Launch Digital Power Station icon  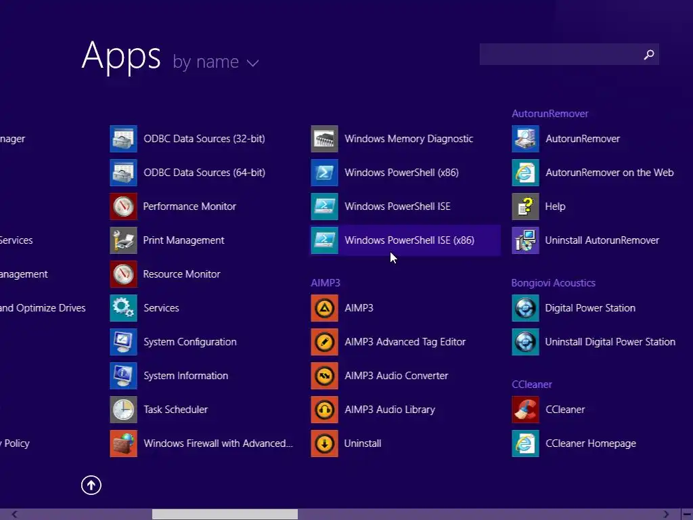click(525, 308)
